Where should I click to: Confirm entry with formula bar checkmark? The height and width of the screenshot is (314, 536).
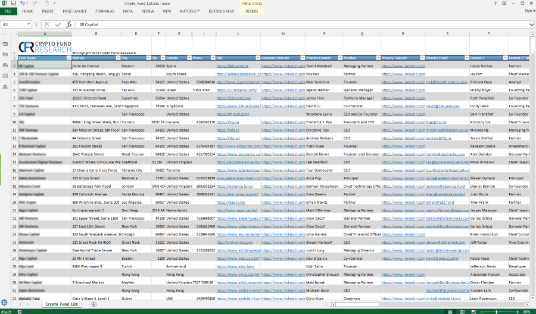tap(58, 24)
